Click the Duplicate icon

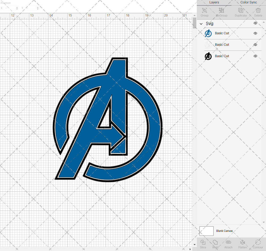[x=240, y=11]
